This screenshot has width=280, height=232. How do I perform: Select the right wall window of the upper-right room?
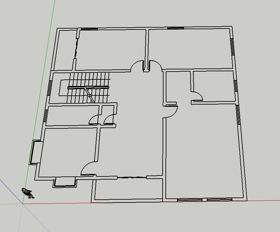pyautogui.click(x=232, y=47)
